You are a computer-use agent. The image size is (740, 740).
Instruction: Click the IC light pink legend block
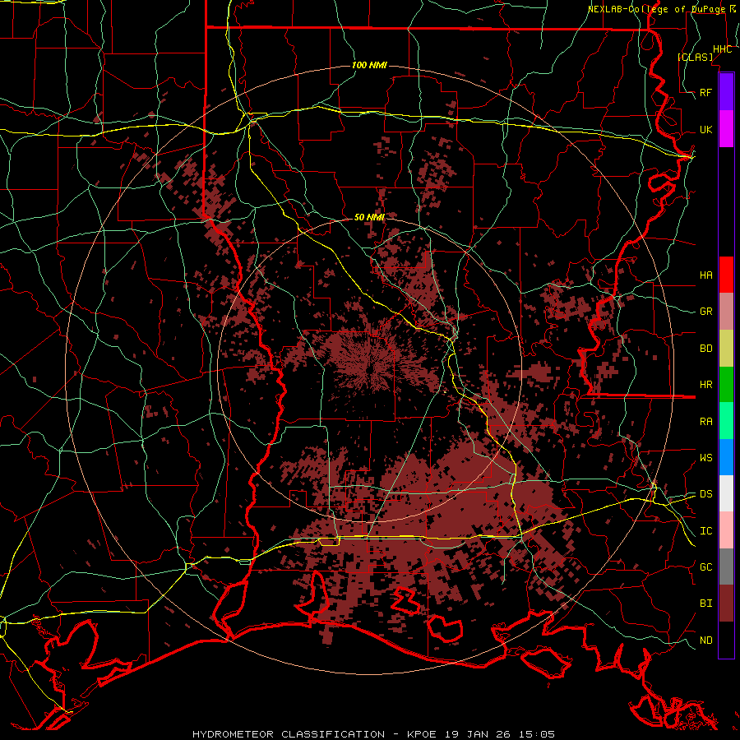pos(726,530)
